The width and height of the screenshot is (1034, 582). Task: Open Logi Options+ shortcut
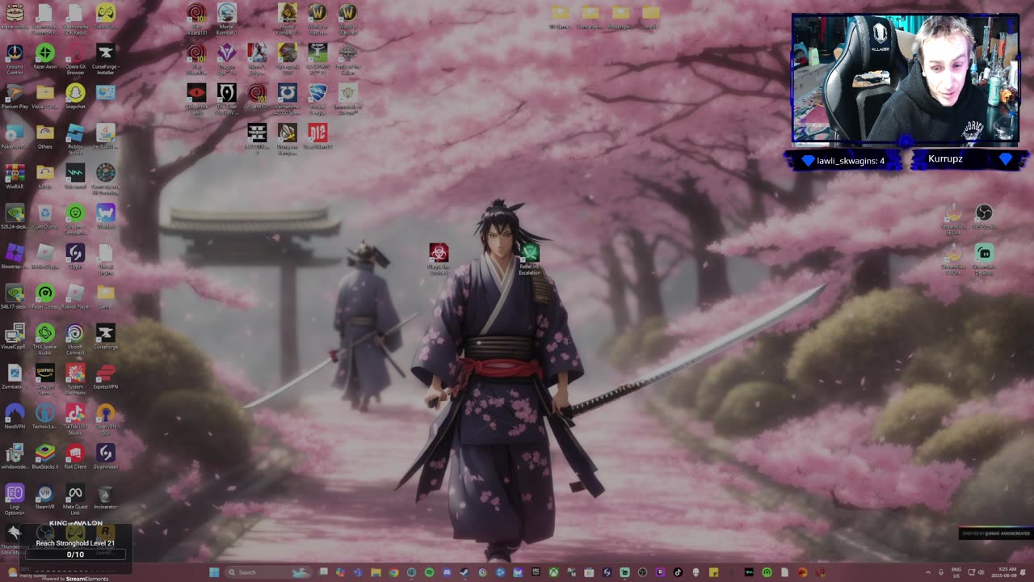point(15,498)
